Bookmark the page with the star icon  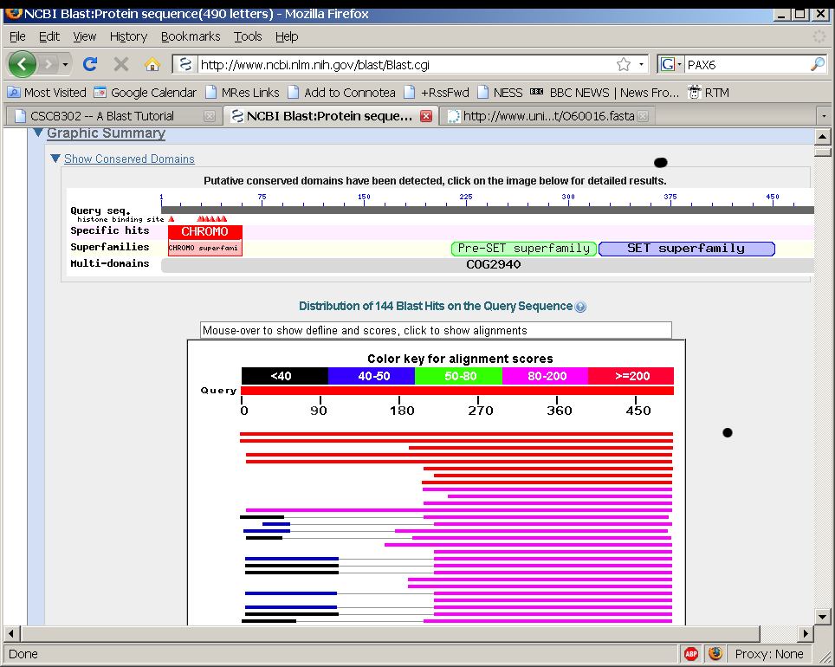tap(623, 64)
